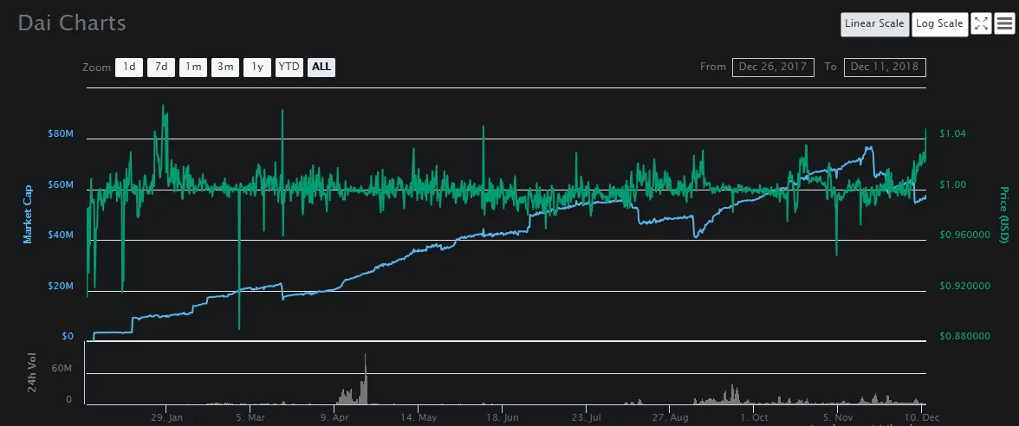1019x426 pixels.
Task: Set zoom to 7d
Action: 161,67
